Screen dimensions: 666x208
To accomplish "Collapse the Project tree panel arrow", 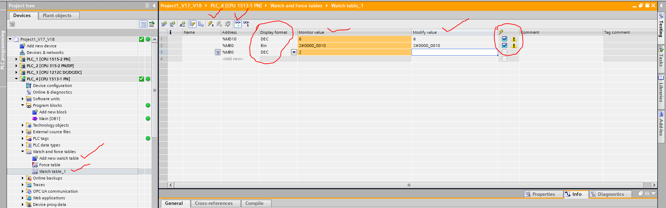I will (154, 6).
